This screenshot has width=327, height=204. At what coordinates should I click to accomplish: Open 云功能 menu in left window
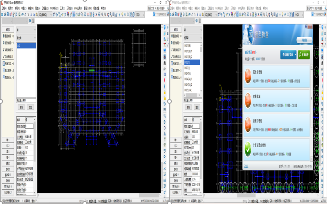coord(69,8)
